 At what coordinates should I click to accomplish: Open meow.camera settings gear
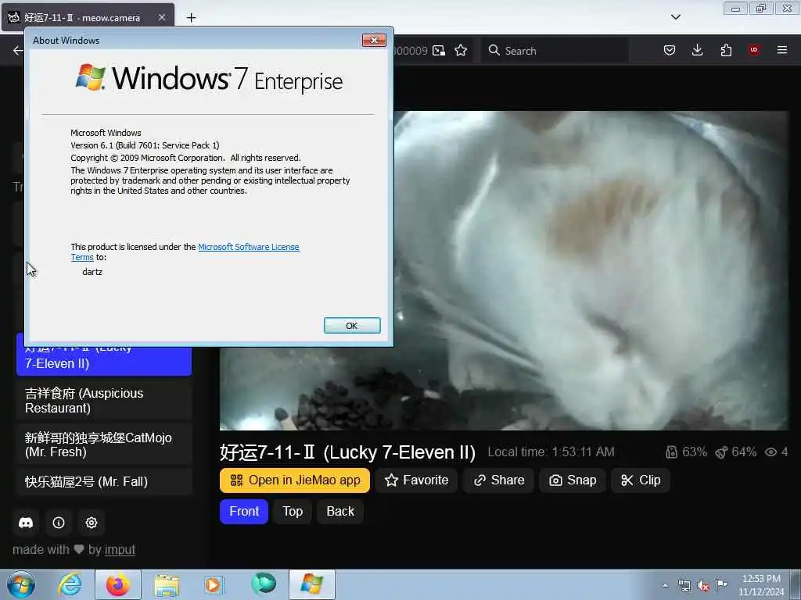pos(92,523)
